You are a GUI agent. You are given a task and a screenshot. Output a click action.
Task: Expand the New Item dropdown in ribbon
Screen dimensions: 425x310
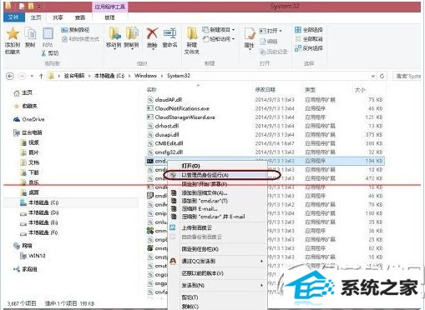pyautogui.click(x=233, y=30)
